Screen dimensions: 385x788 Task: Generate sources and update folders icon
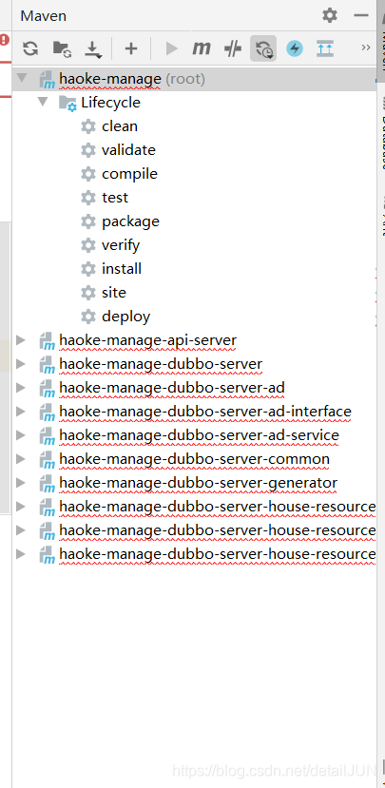(x=63, y=48)
